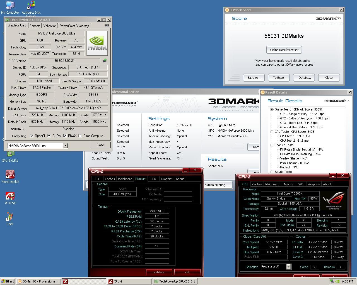The width and height of the screenshot is (357, 285).
Task: Click To Excel button
Action: 279,78
